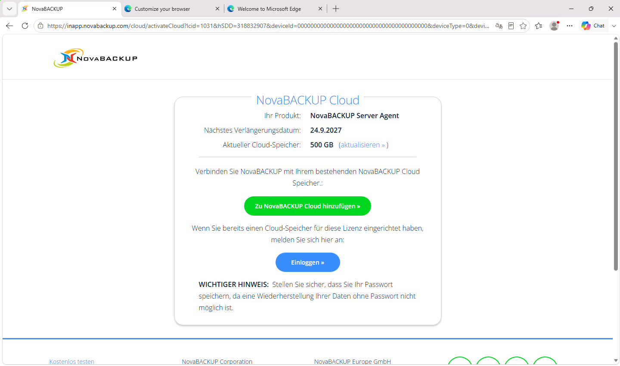Click the scrollbar down arrow

point(616,360)
